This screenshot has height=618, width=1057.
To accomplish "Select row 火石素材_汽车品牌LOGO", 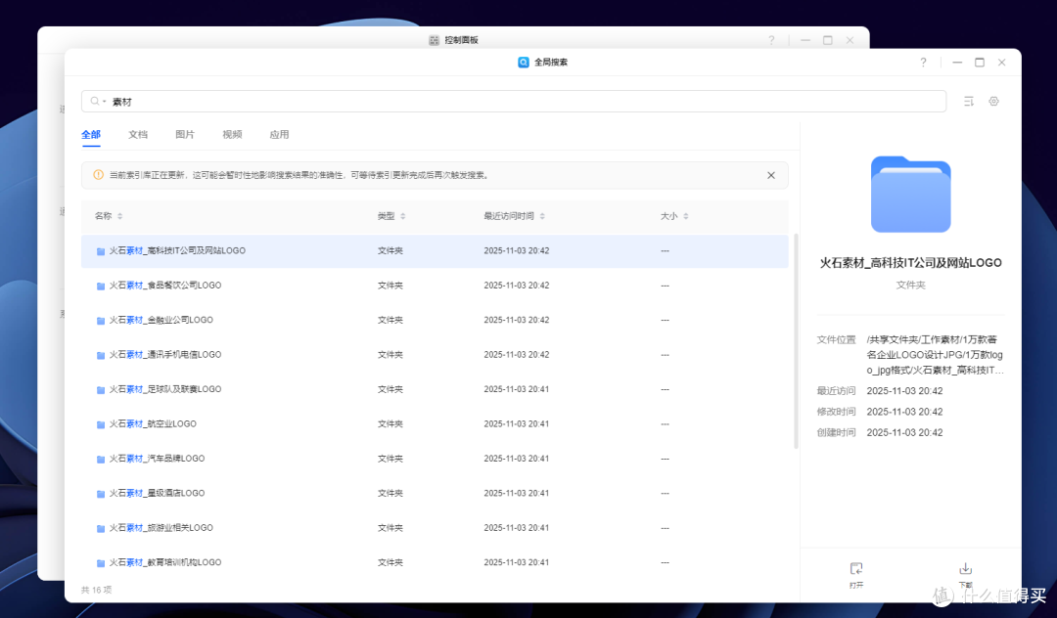I will click(x=435, y=459).
